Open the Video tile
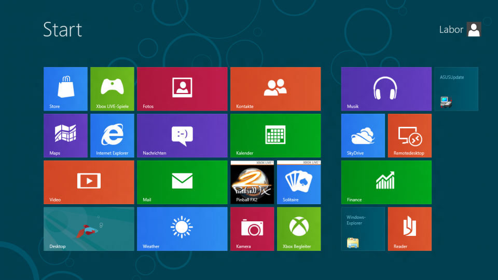The image size is (498, 280). [89, 182]
